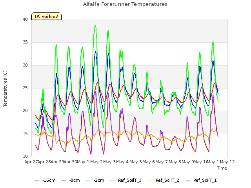Click the May 3 x-axis label
The height and width of the screenshot is (188, 251).
click(x=109, y=162)
